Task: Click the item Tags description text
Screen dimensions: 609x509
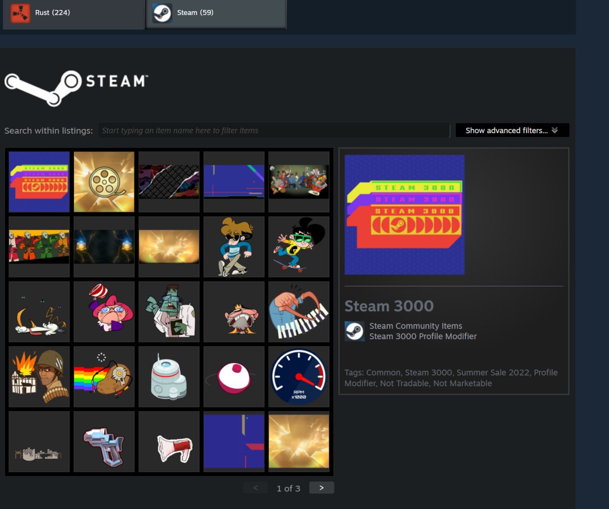Action: tap(451, 378)
